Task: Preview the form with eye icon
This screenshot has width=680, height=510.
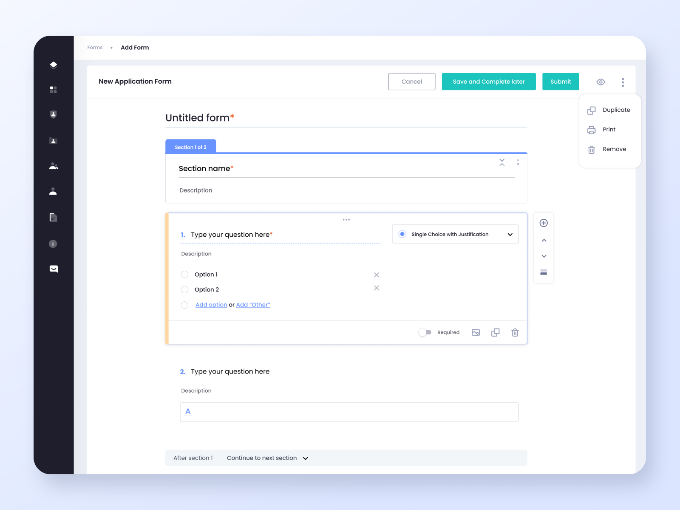Action: (601, 82)
